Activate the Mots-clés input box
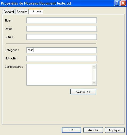This screenshot has width=127, height=135. [61, 58]
